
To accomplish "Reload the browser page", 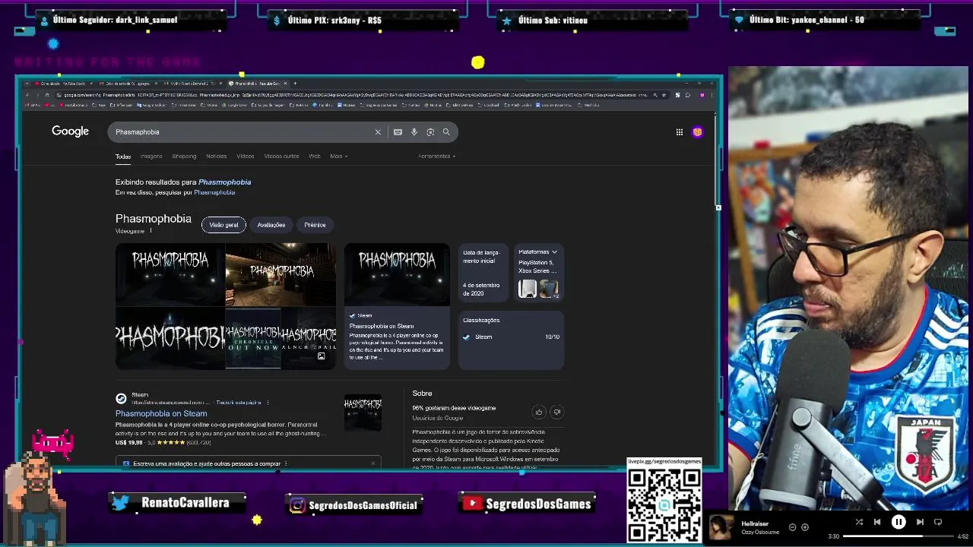I will 46,95.
